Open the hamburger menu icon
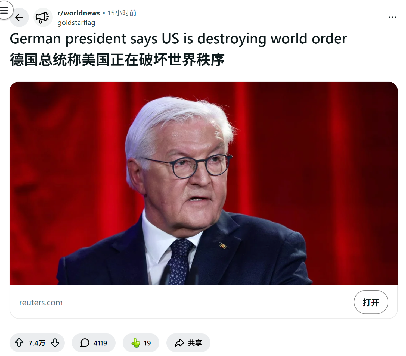 (x=4, y=10)
